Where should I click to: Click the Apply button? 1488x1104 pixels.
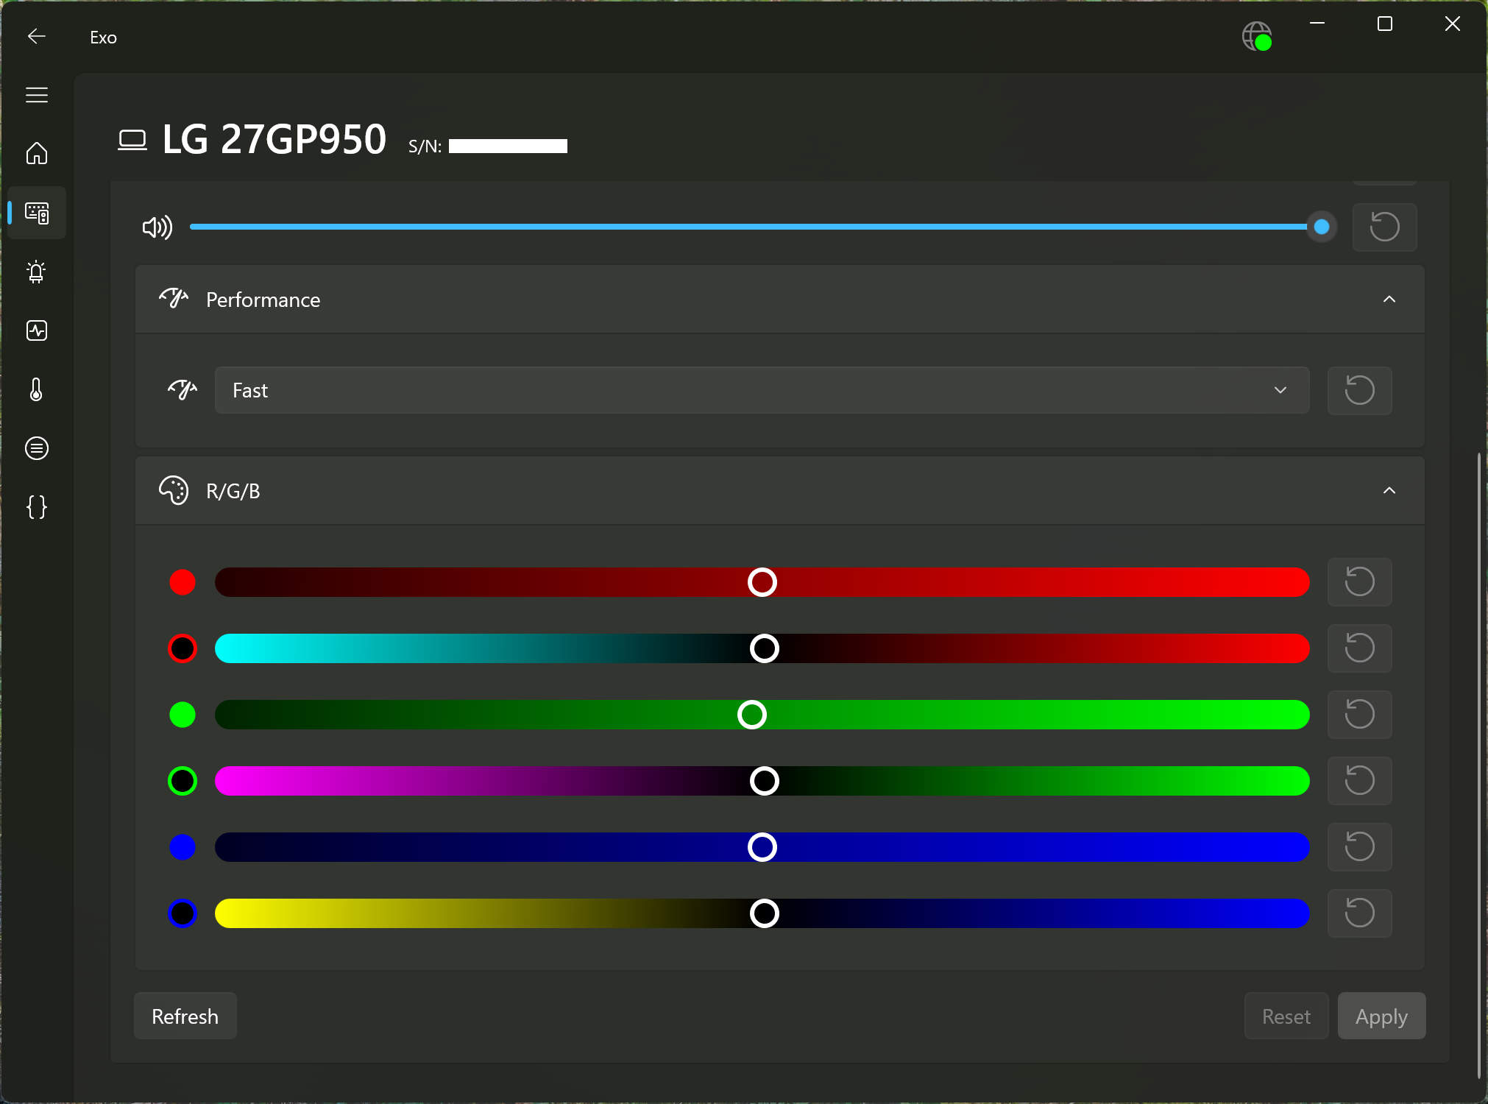pos(1381,1016)
